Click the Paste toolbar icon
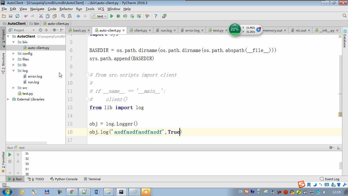The height and width of the screenshot is (196, 348). [x=55, y=16]
